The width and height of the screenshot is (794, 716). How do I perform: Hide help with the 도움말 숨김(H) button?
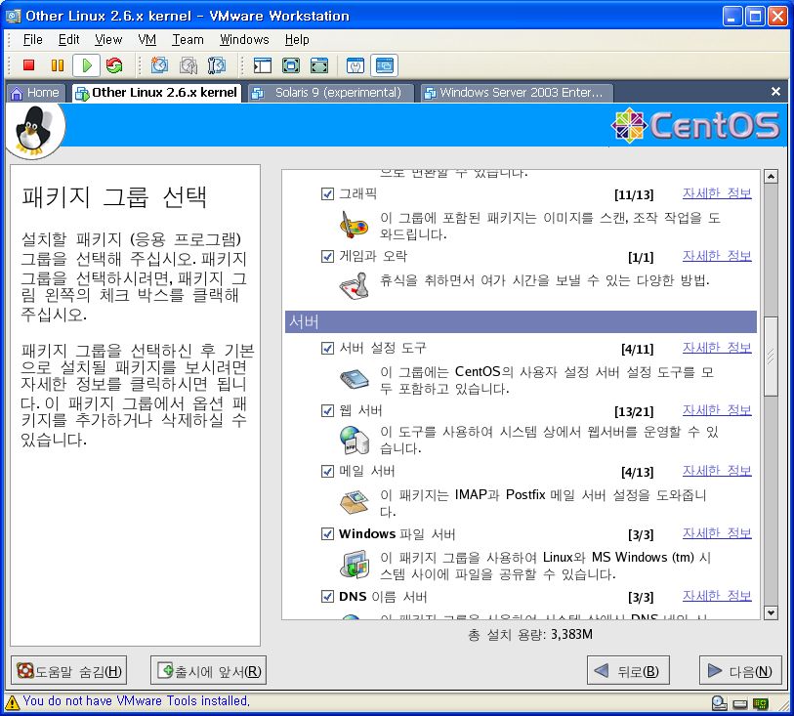(69, 671)
